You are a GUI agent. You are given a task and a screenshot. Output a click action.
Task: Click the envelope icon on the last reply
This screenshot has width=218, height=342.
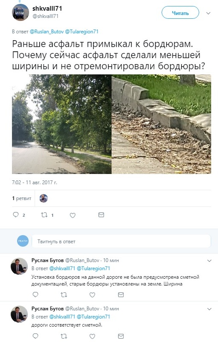coord(121,336)
